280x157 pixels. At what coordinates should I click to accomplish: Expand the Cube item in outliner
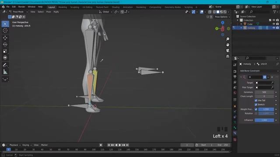tap(241, 24)
